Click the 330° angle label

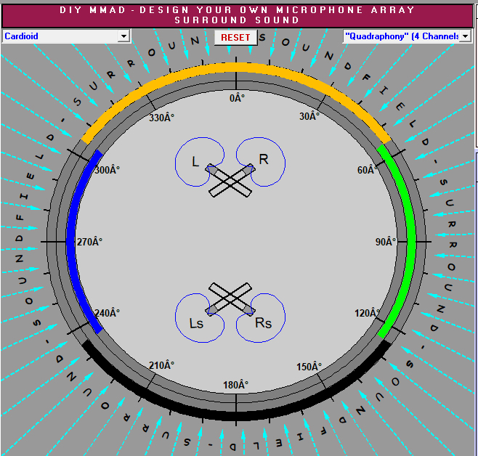tap(161, 118)
